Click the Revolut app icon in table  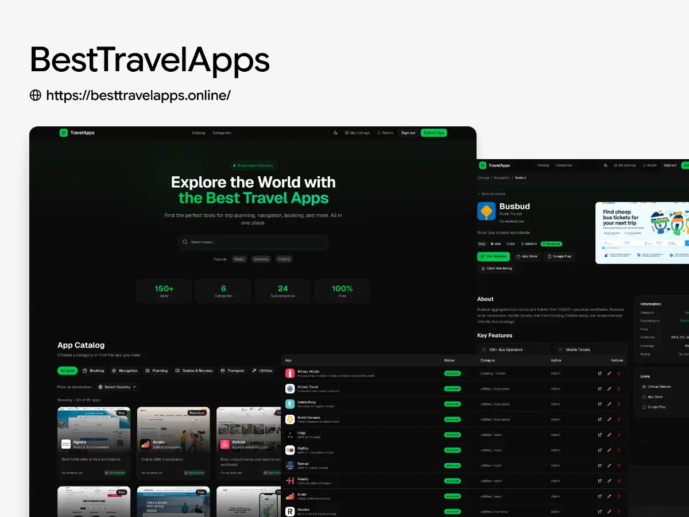coord(289,510)
